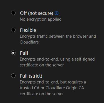This screenshot has width=104, height=103.
Task: Click "certificate on the server" under Full option
Action: (x=42, y=65)
